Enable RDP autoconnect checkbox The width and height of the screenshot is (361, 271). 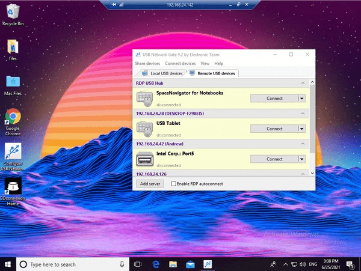pos(174,183)
